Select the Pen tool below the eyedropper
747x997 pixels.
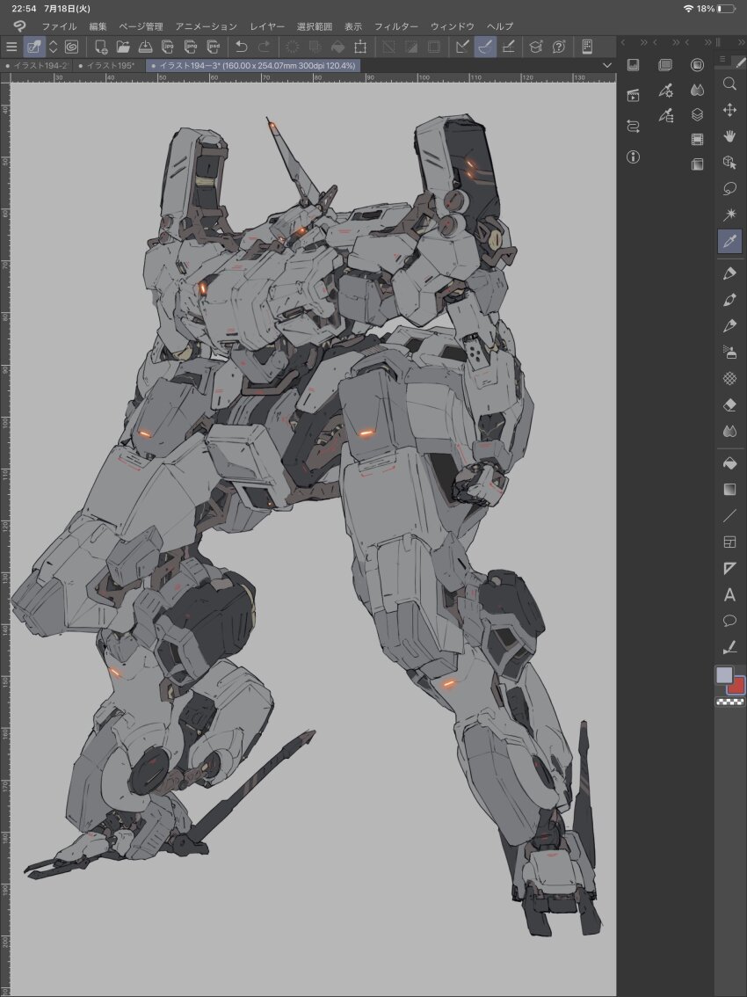point(730,273)
